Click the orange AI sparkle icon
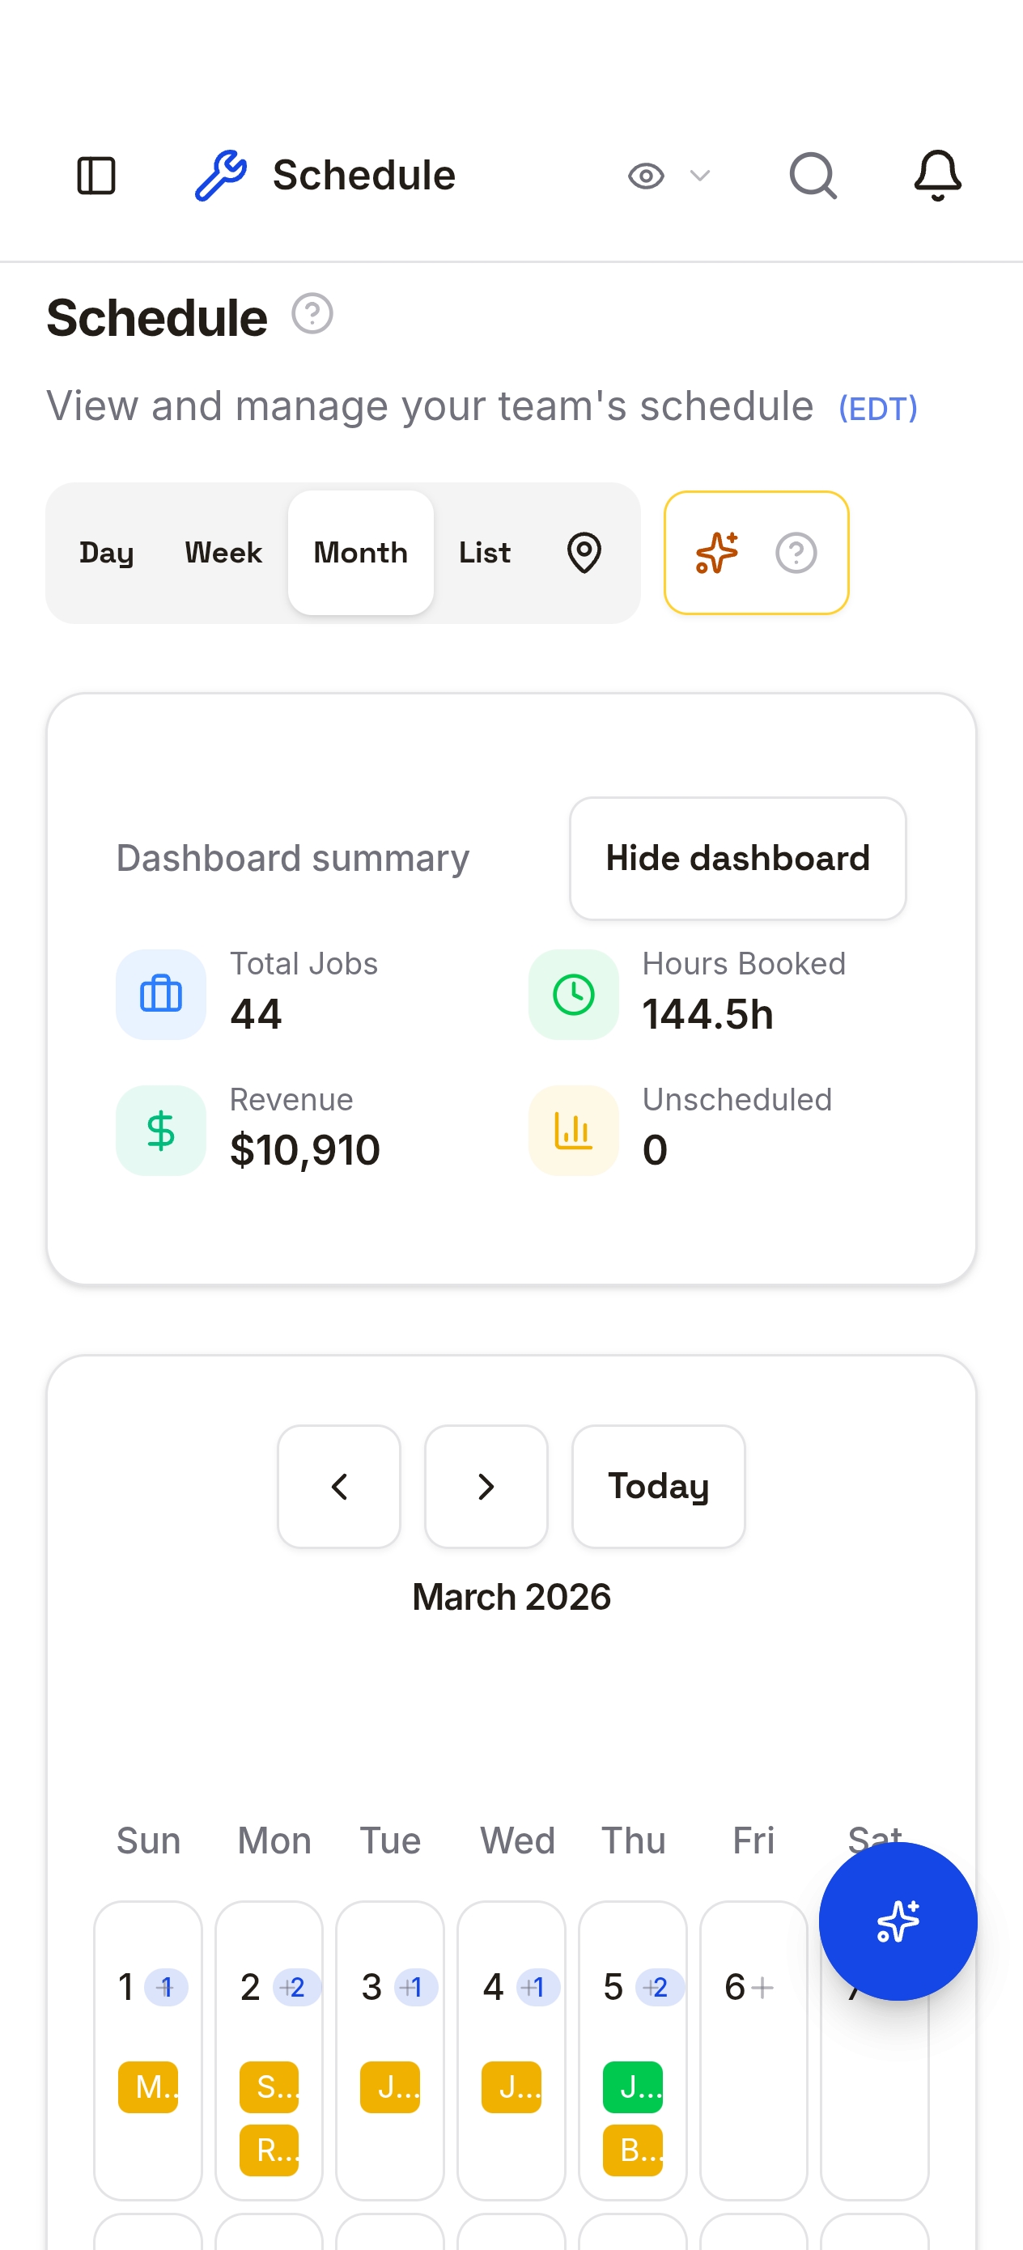Image resolution: width=1023 pixels, height=2250 pixels. [x=716, y=553]
